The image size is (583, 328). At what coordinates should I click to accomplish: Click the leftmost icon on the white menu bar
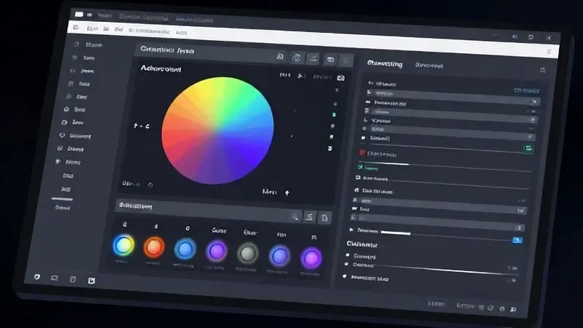pyautogui.click(x=76, y=27)
